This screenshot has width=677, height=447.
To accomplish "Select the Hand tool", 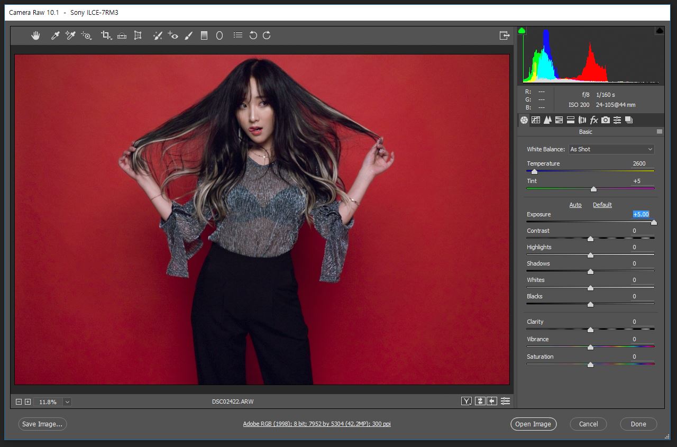I will [x=35, y=35].
